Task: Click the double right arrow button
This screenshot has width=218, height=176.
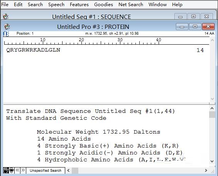Action: 23,170
